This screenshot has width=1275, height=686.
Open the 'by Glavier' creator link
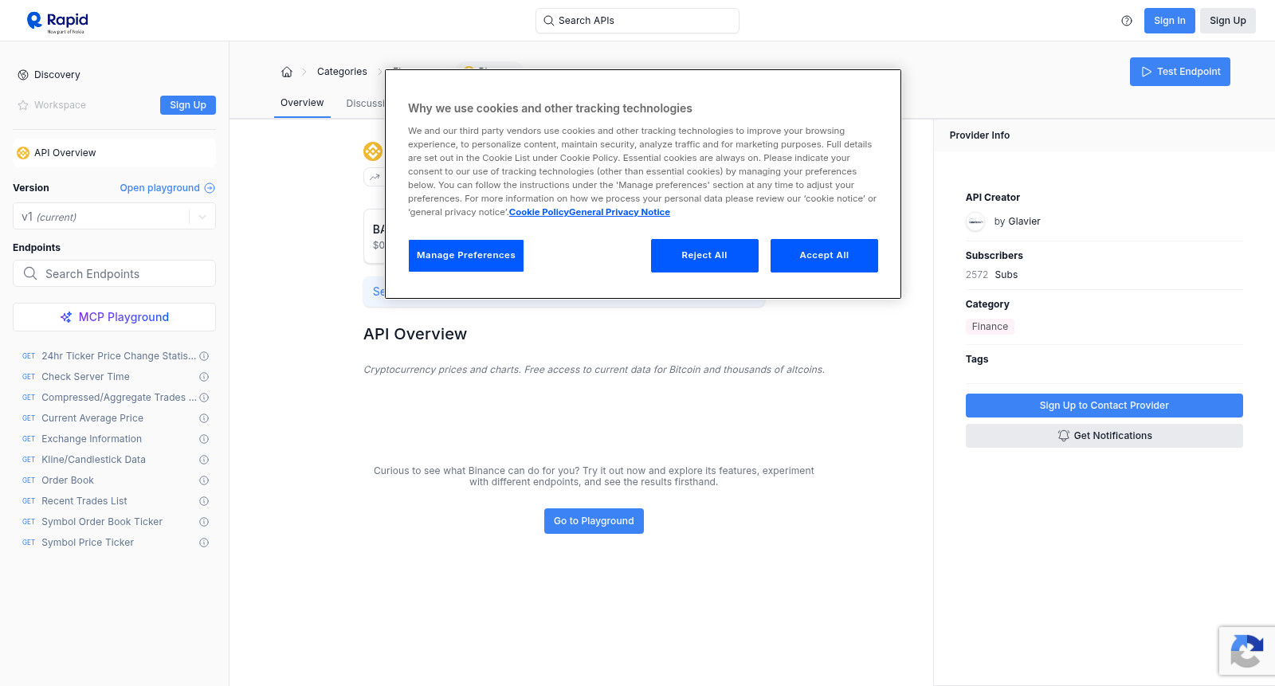tap(1017, 221)
